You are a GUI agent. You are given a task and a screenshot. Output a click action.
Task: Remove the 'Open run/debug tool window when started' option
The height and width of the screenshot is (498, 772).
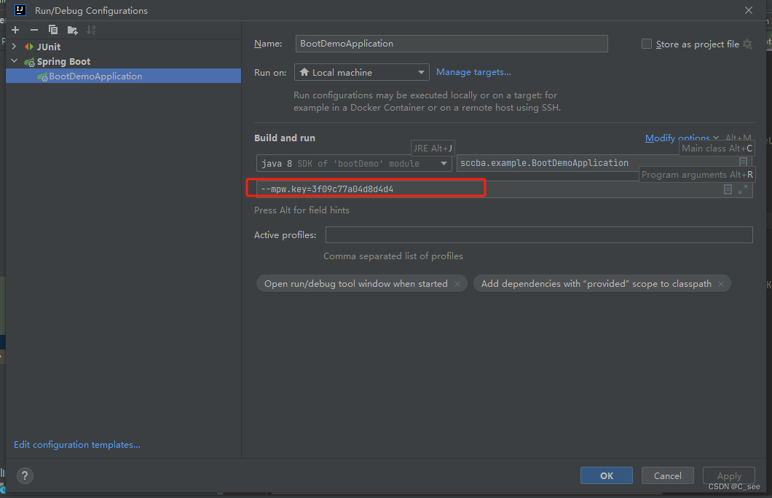tap(458, 283)
